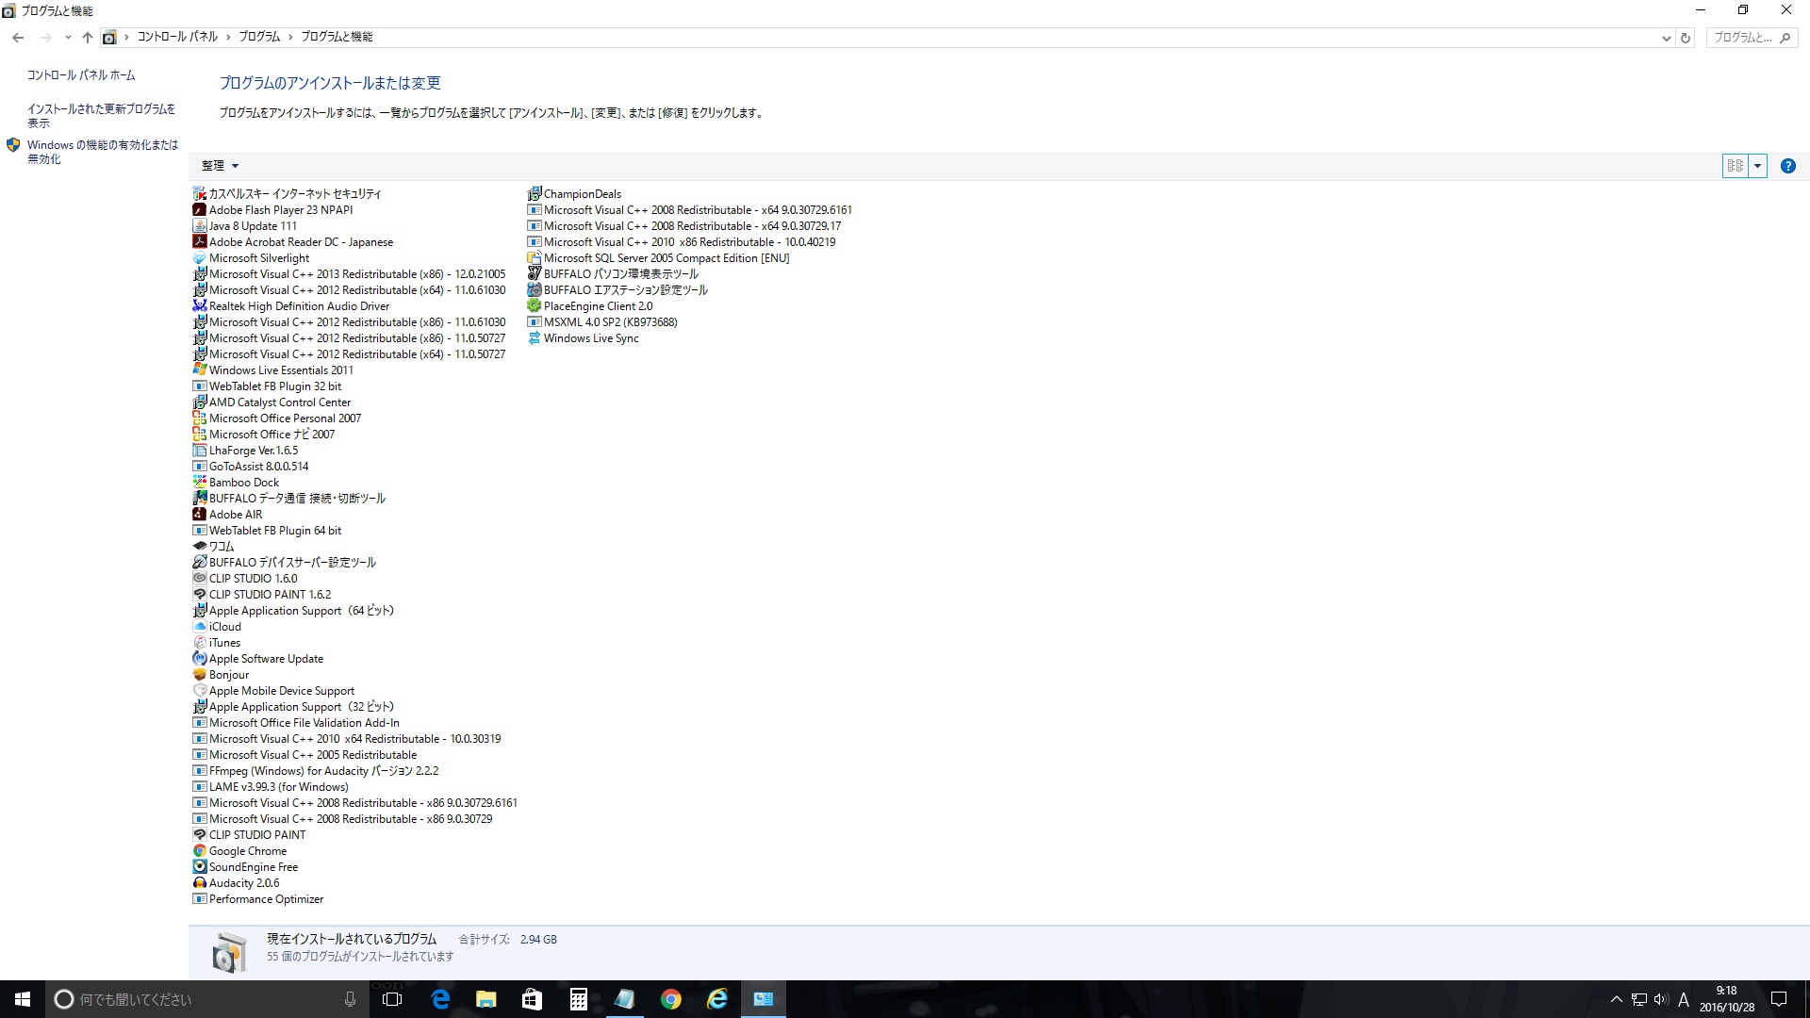Open インストールされた更新プログラムを表示 link

click(x=101, y=116)
